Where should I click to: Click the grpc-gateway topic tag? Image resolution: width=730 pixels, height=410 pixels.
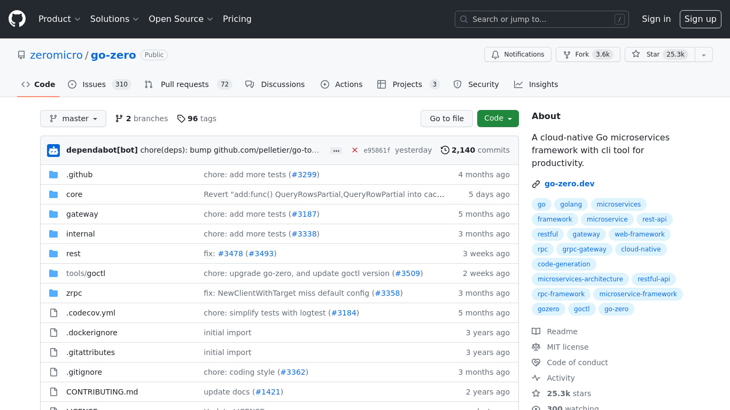[584, 249]
